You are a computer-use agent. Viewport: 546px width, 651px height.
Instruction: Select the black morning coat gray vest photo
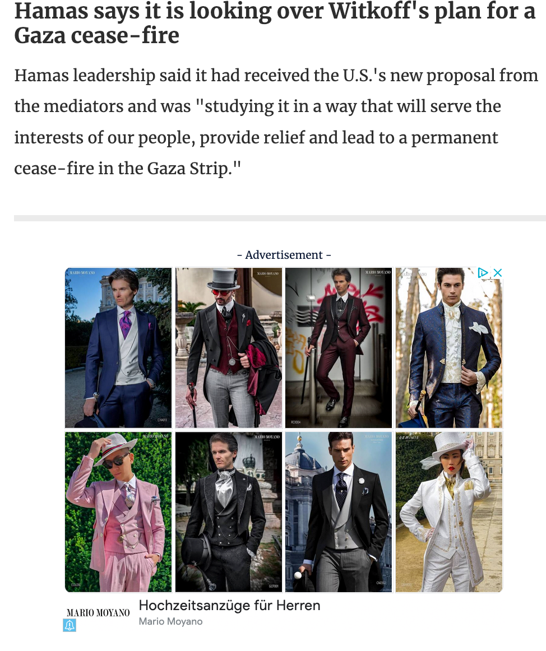pos(339,512)
